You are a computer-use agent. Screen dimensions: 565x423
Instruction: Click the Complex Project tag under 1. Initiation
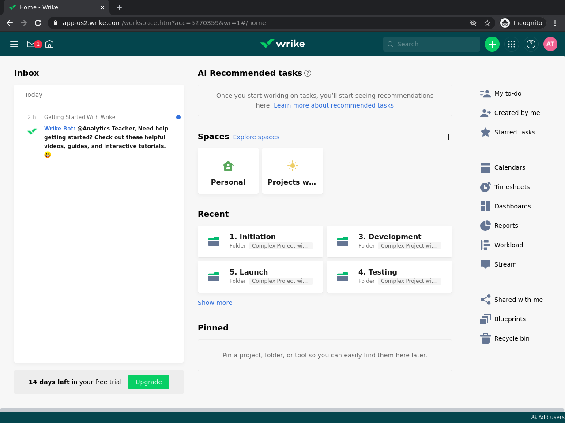tap(281, 246)
